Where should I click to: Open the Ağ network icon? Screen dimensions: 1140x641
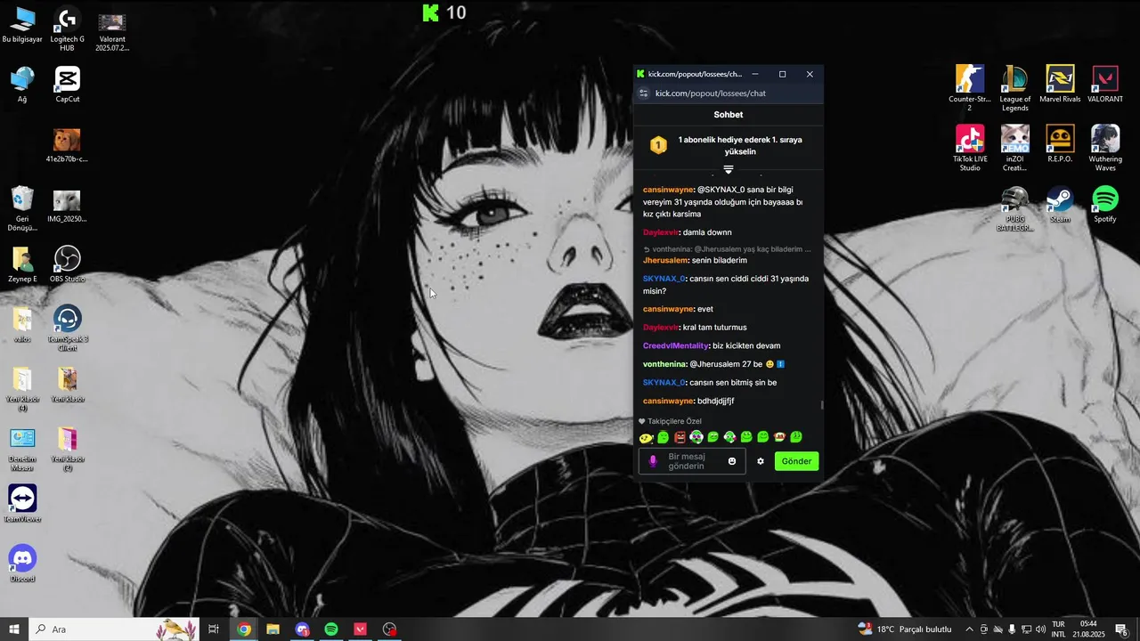click(22, 85)
